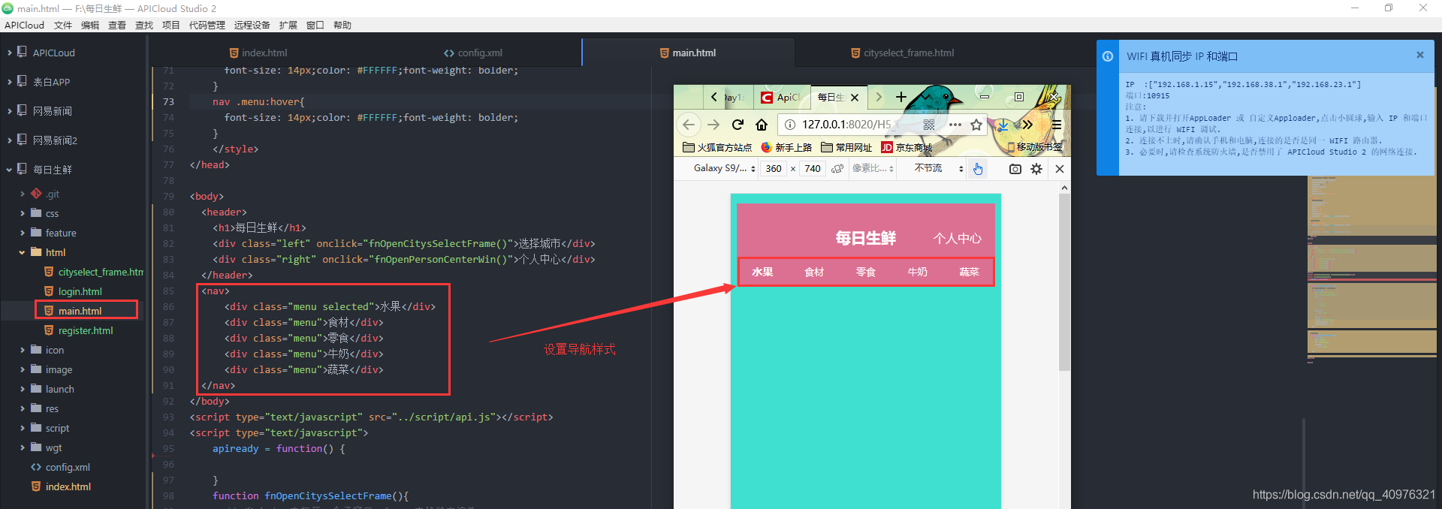Viewport: 1442px width, 509px height.
Task: Open 新手上路 bookmark
Action: coord(786,147)
